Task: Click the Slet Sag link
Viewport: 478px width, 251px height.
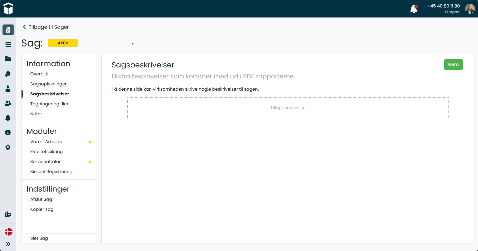Action: click(39, 238)
